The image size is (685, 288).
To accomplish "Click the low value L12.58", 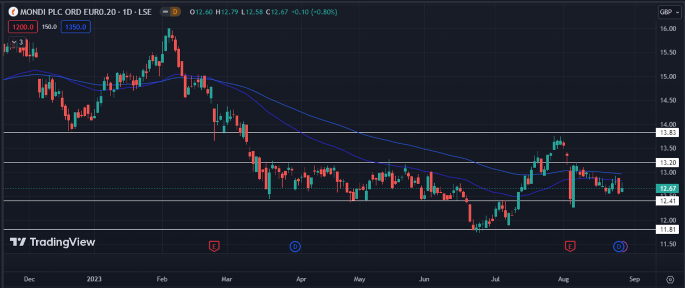I will 252,11.
